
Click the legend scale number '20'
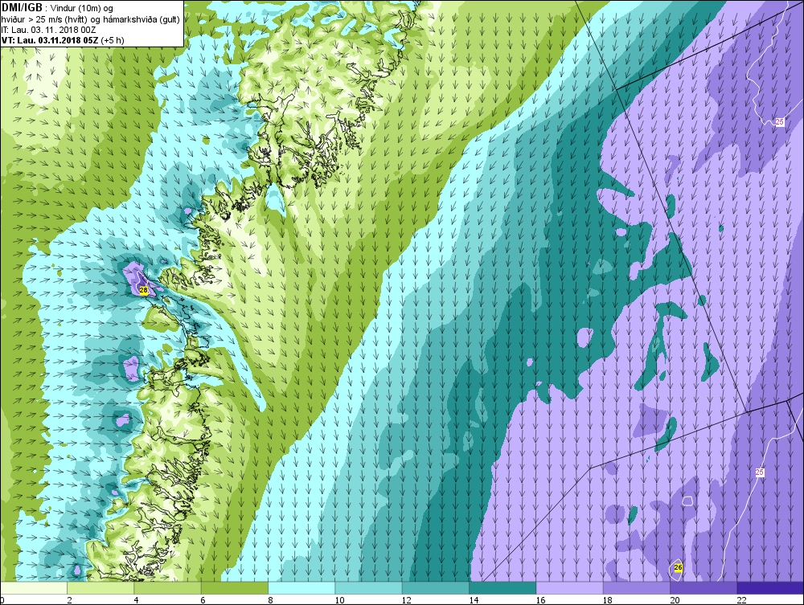click(675, 600)
